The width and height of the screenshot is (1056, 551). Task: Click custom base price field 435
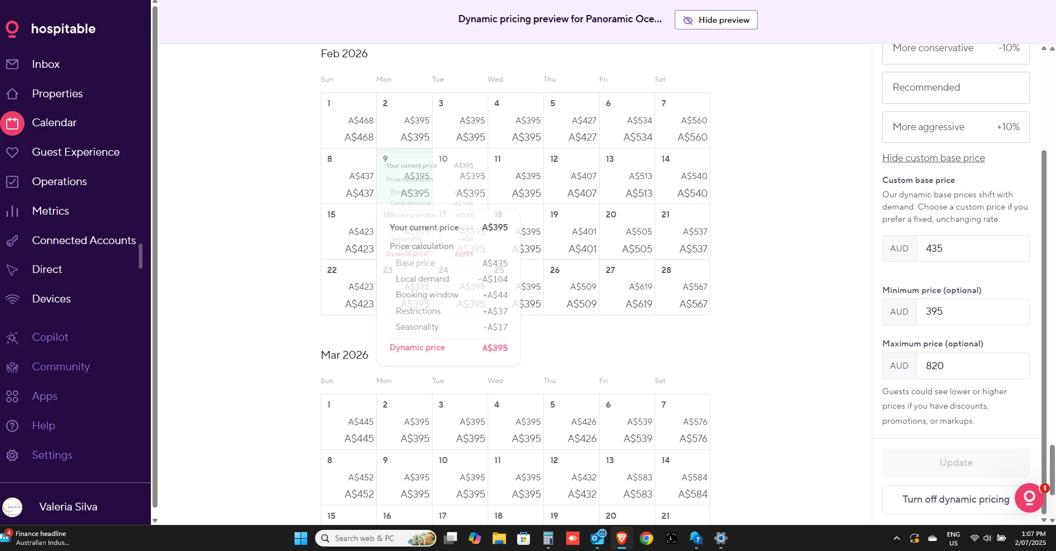click(x=972, y=249)
